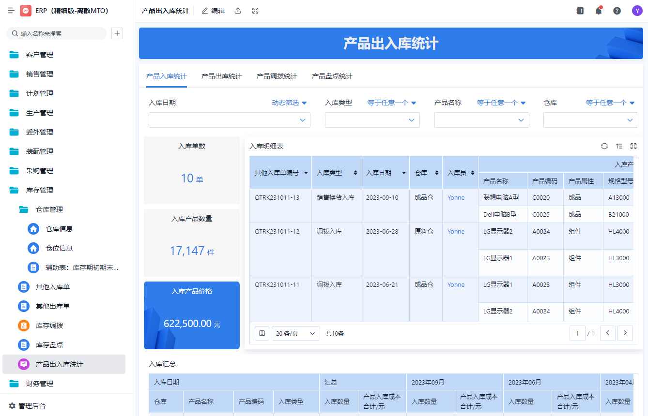Open 仓库 等于任意一个 condition dropdown

tap(611, 103)
